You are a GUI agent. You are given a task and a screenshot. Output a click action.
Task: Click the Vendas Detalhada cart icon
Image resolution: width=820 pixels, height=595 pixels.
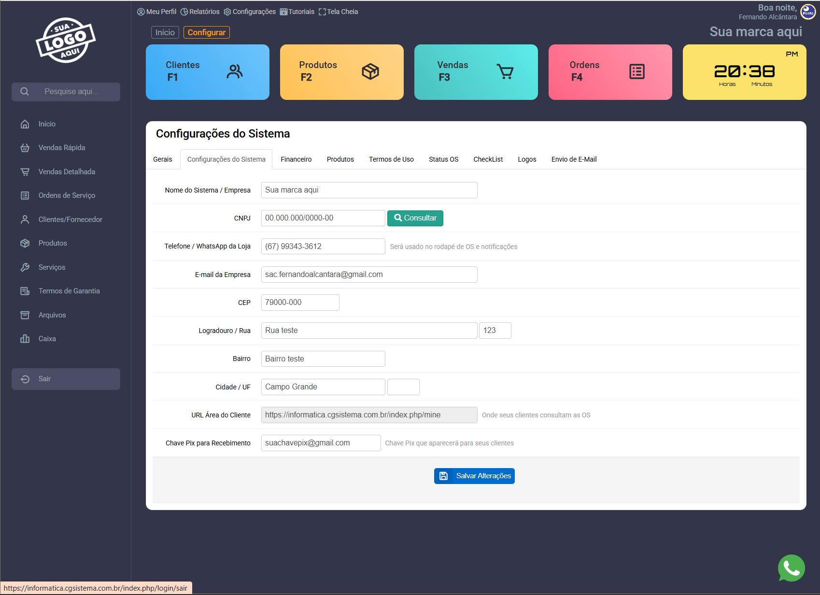25,172
